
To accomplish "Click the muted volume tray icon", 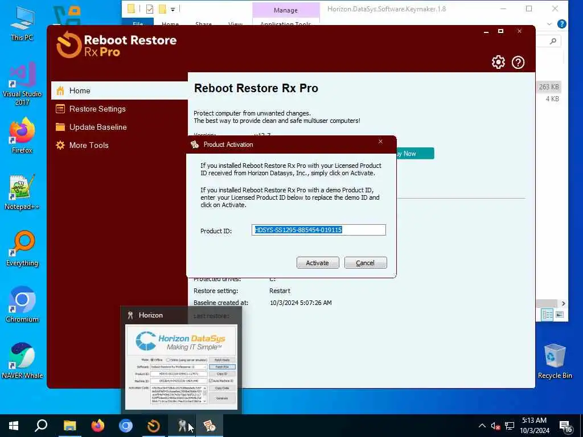I will pos(495,426).
